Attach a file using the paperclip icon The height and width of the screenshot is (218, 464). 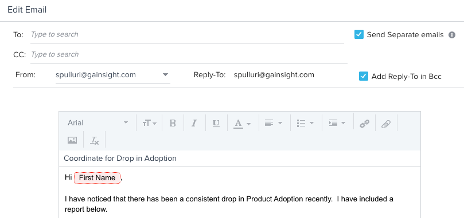(x=386, y=124)
